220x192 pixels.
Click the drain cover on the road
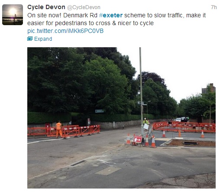pos(78,163)
